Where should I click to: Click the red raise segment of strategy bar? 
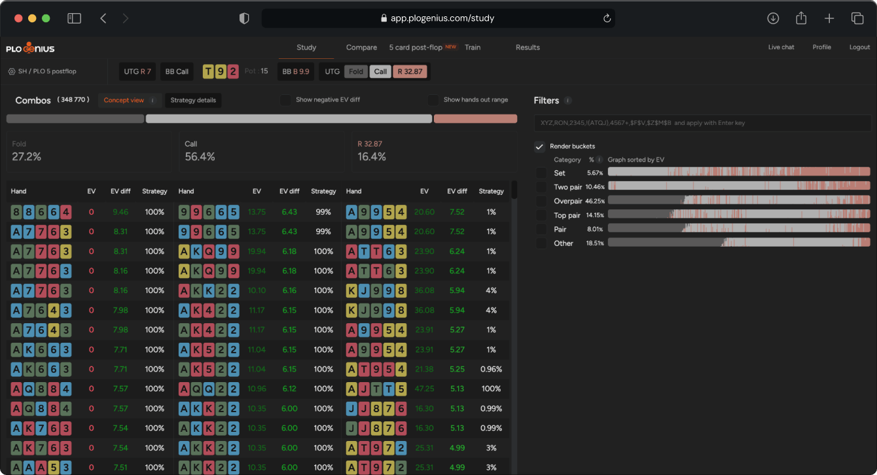475,119
